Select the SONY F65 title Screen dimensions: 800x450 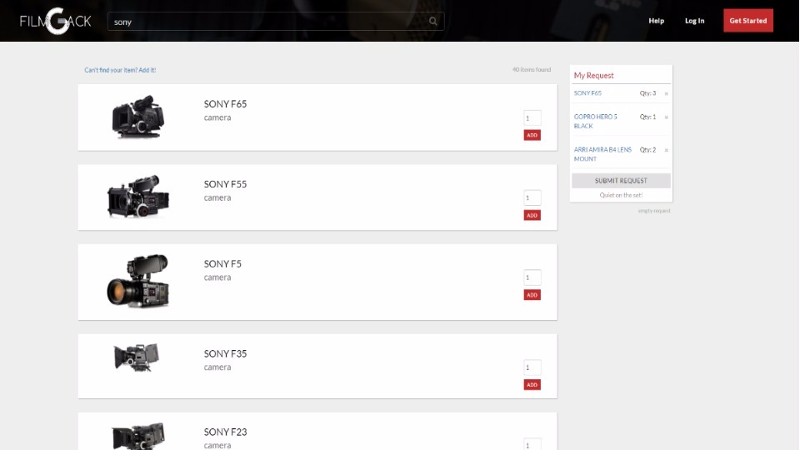tap(225, 104)
